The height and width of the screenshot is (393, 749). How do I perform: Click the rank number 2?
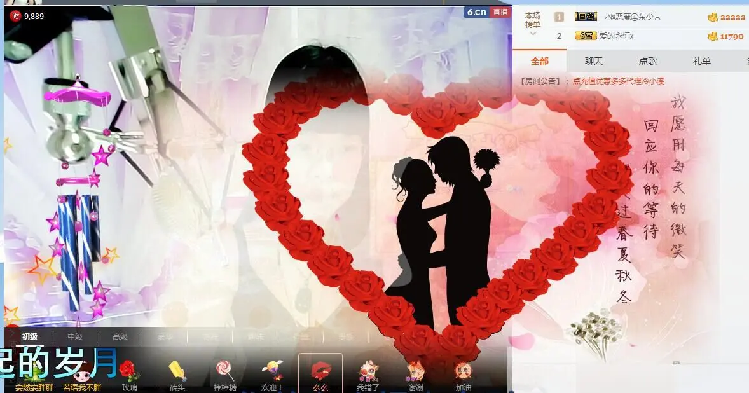559,36
